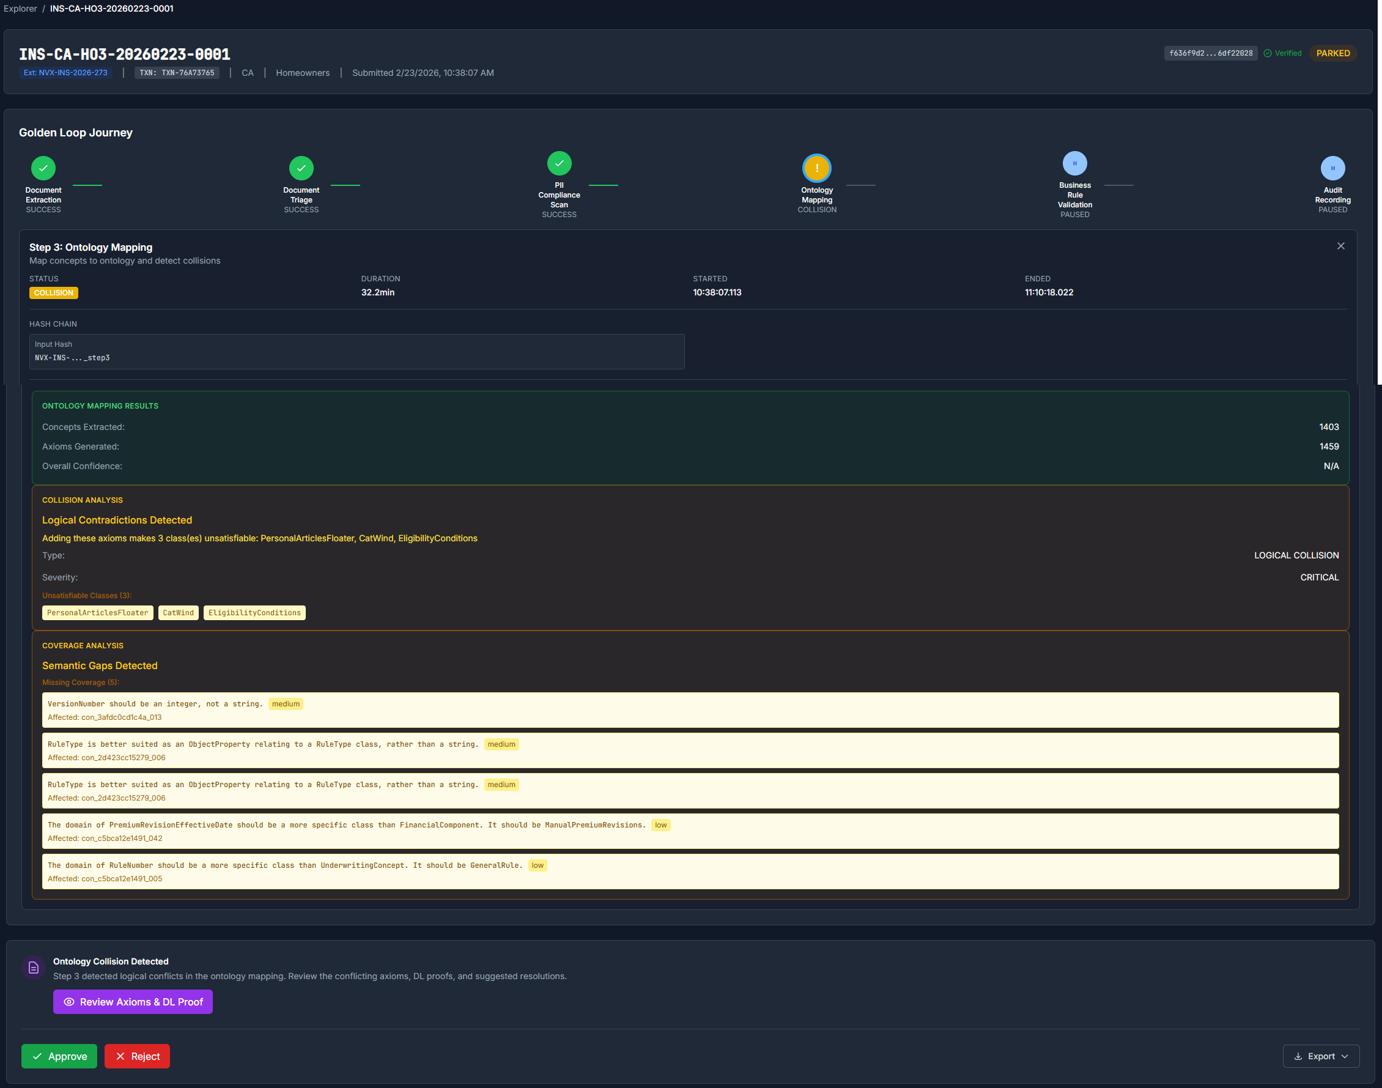
Task: Click the Reject button
Action: [137, 1056]
